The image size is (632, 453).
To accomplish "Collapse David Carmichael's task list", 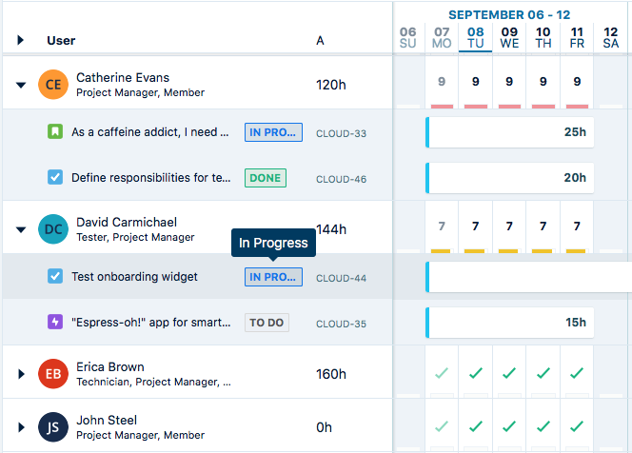I will tap(21, 229).
